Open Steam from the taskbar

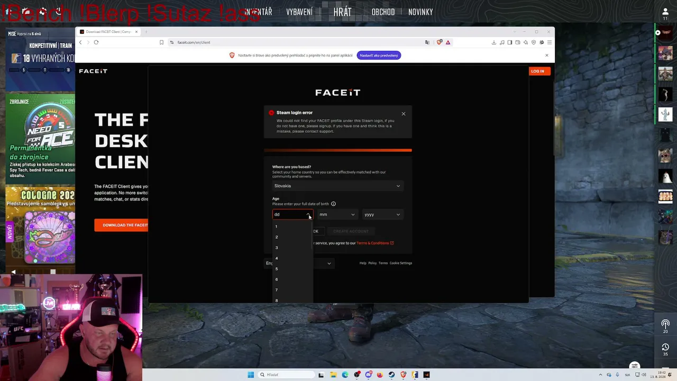(x=391, y=375)
